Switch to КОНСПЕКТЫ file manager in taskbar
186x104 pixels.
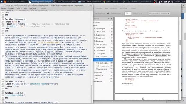click(90, 2)
